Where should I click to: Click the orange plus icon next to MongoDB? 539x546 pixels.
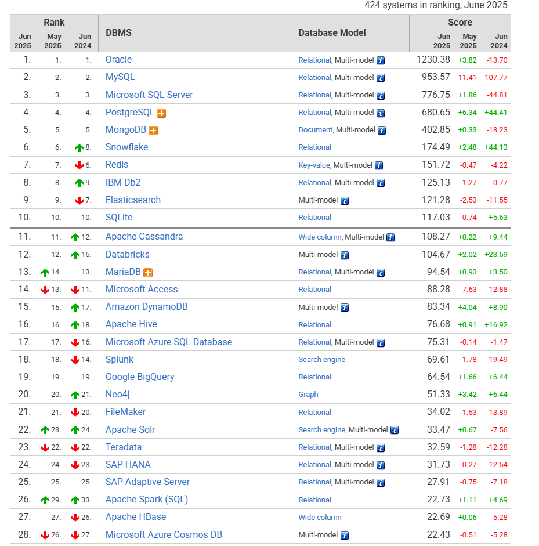[153, 130]
